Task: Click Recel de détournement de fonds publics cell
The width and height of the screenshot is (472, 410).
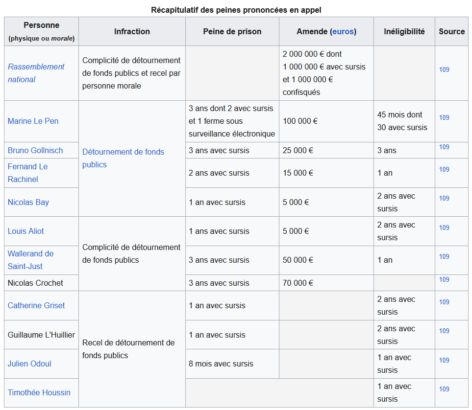Action: (132, 349)
